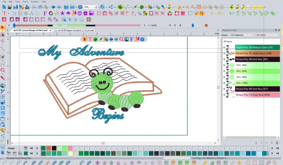The image size is (283, 165).
Task: Select the arrow Select tool in left toolbar
Action: (3, 27)
